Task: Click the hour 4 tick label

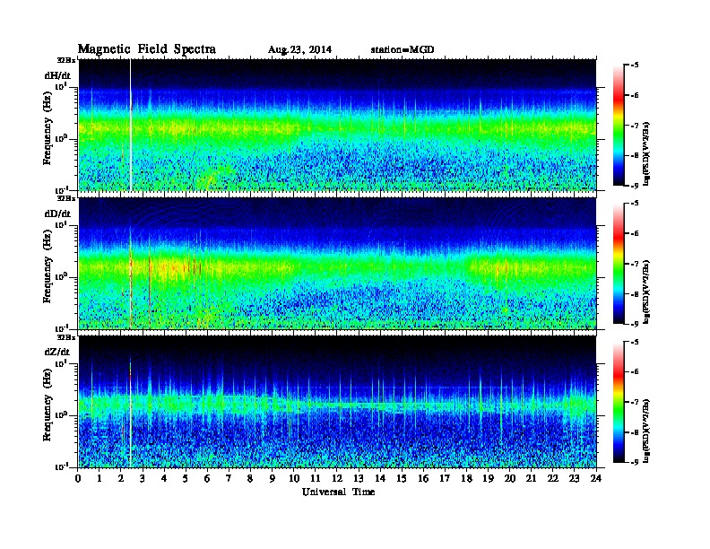Action: [164, 478]
